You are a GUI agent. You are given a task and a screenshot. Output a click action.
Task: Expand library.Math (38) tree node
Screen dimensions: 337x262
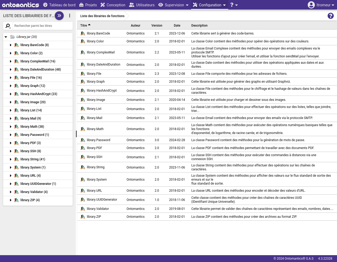(x=11, y=127)
